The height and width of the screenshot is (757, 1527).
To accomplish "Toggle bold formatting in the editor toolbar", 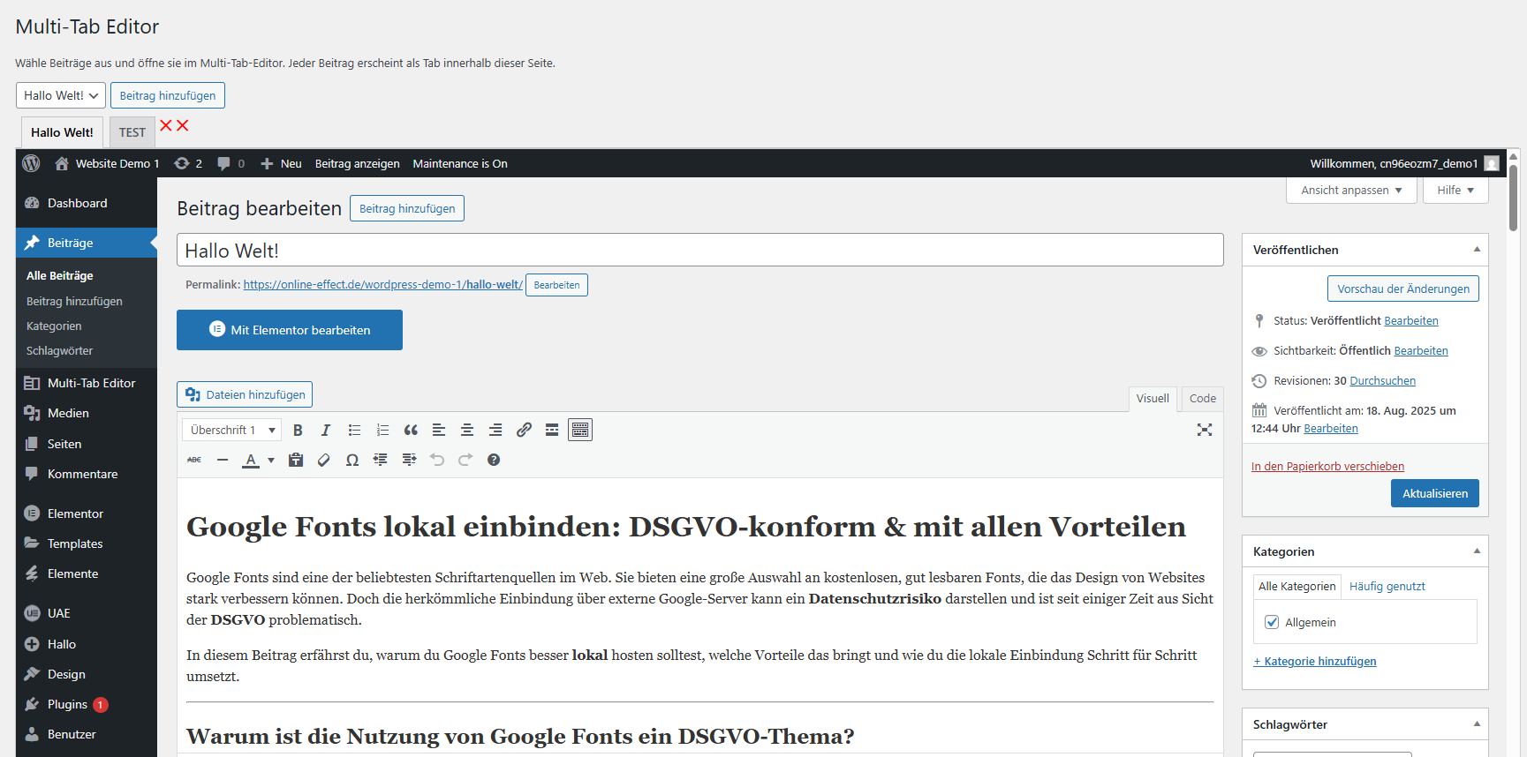I will (298, 431).
